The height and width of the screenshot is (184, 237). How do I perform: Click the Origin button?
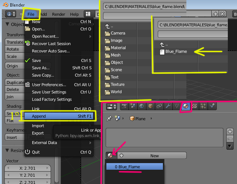coord(15,66)
